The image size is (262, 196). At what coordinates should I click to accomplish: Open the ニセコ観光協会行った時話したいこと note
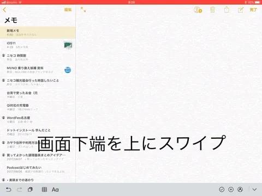click(x=38, y=82)
